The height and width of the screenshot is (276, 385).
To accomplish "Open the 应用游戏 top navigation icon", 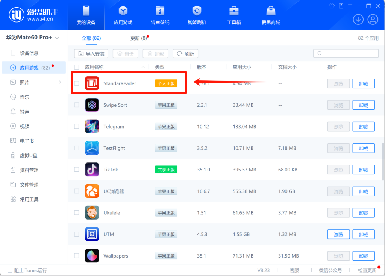I will pyautogui.click(x=123, y=15).
